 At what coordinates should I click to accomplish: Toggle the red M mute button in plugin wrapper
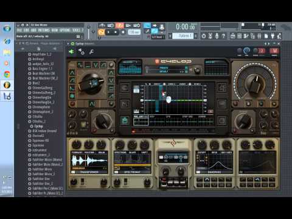point(274,50)
